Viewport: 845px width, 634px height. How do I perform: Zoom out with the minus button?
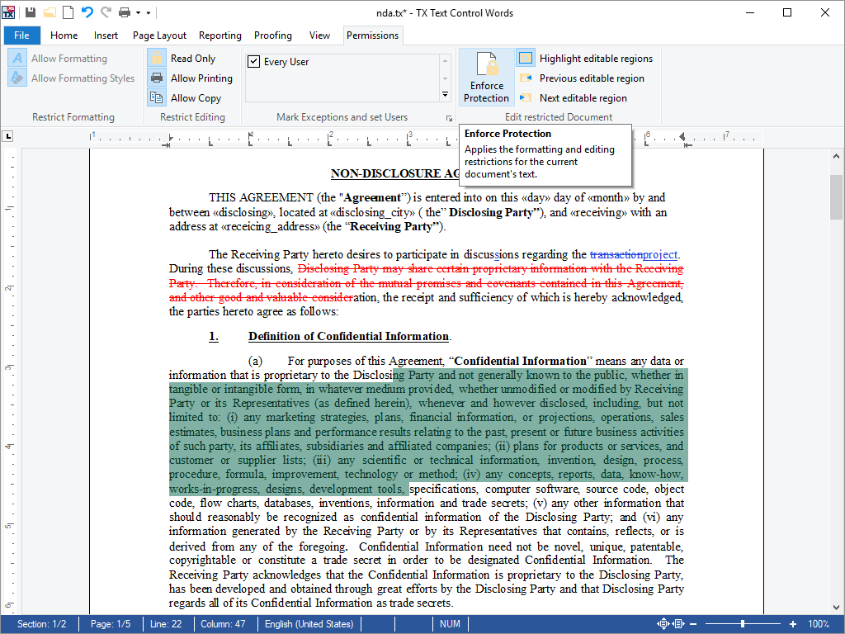693,624
